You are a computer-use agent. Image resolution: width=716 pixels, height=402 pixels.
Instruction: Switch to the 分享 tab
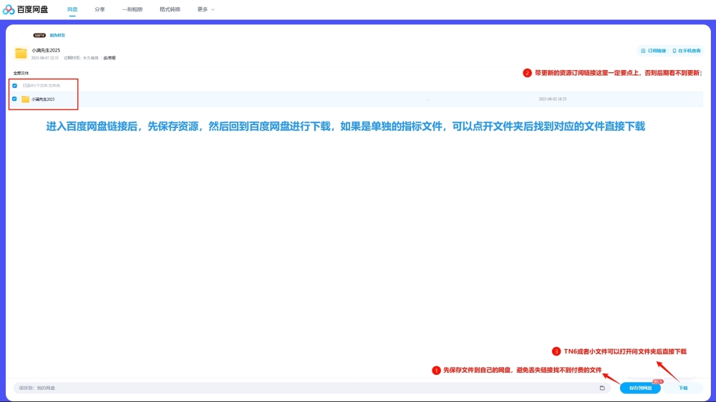click(100, 9)
